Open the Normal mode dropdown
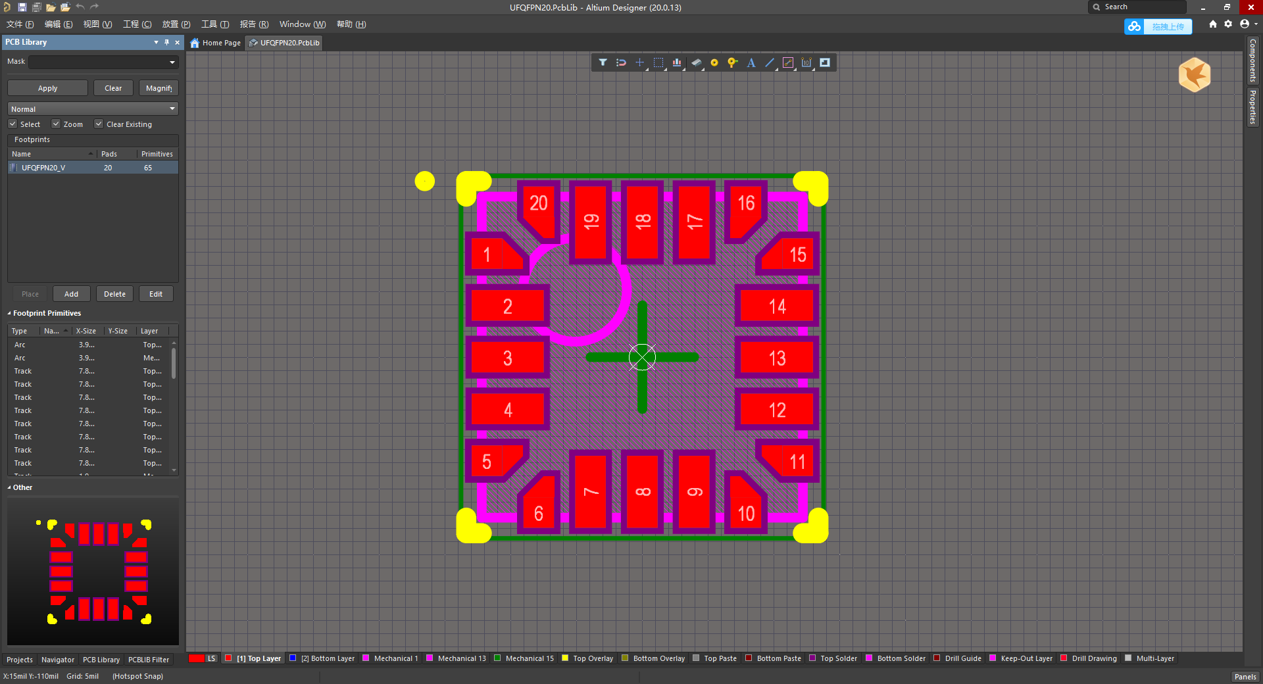1263x684 pixels. pyautogui.click(x=93, y=109)
